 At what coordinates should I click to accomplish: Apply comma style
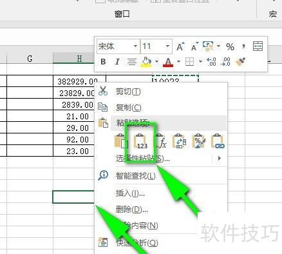pyautogui.click(x=243, y=46)
